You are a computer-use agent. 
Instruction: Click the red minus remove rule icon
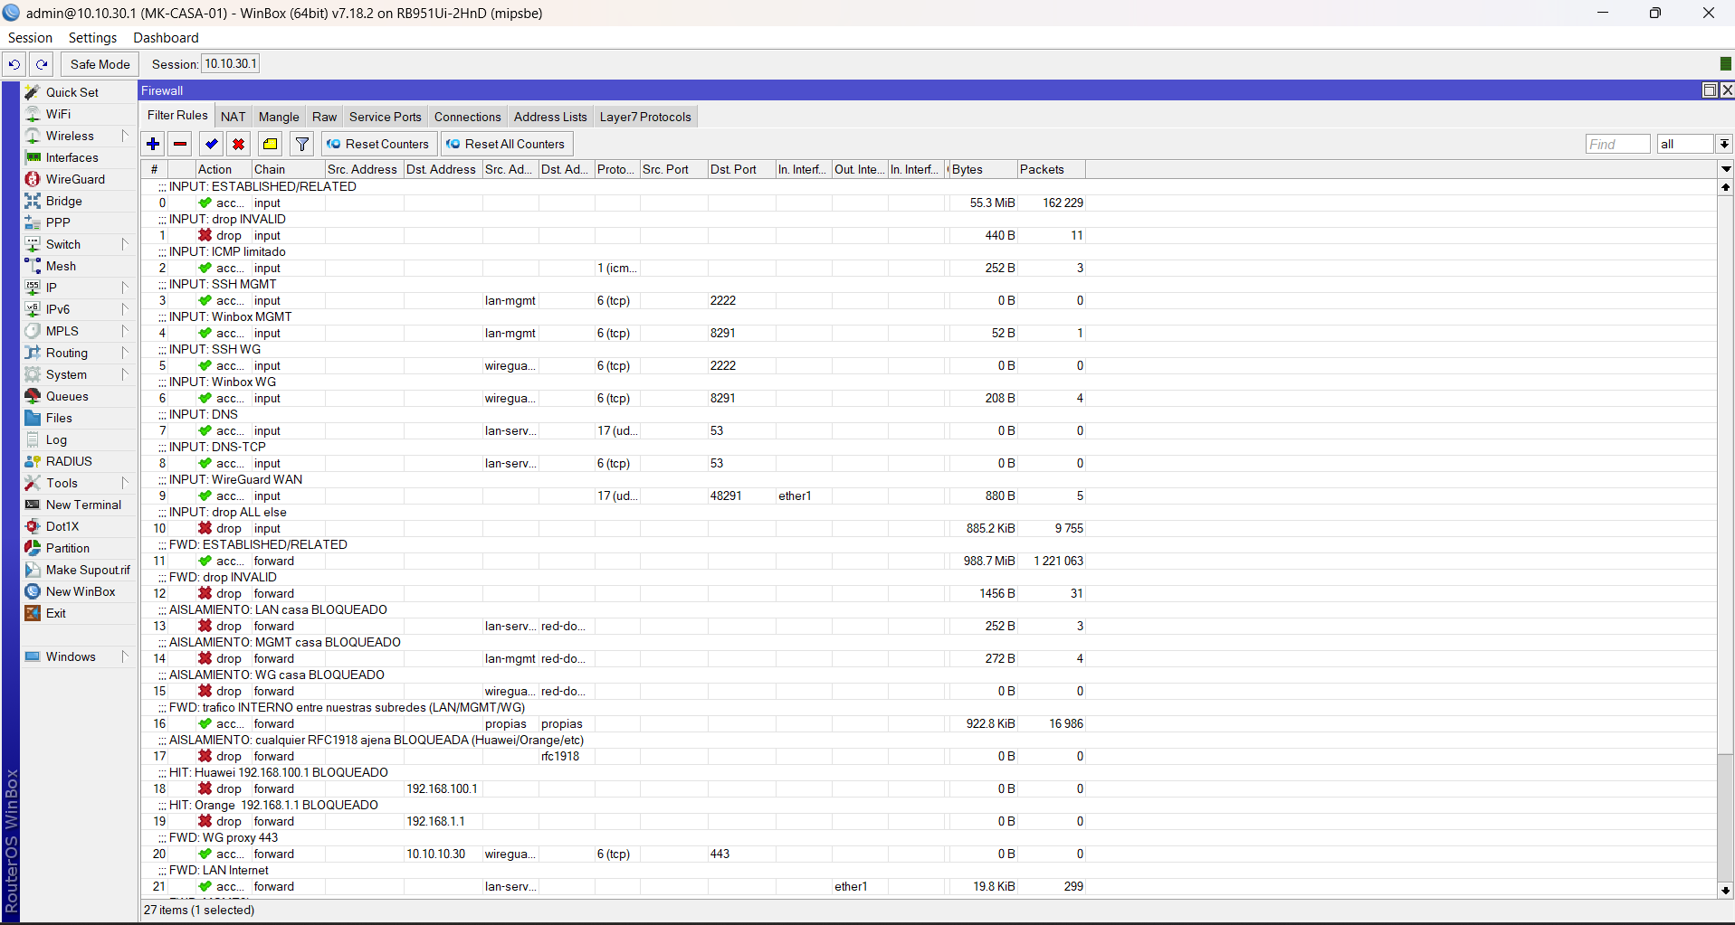180,144
